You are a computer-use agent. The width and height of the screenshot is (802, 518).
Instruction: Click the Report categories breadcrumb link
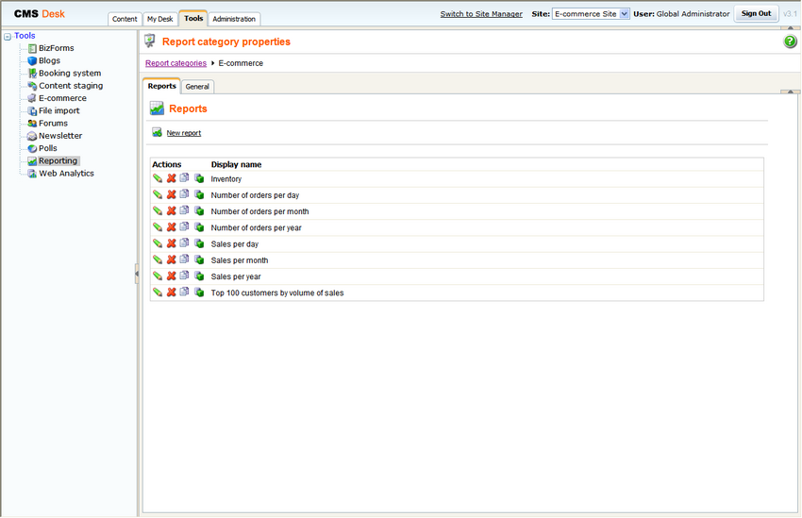175,63
